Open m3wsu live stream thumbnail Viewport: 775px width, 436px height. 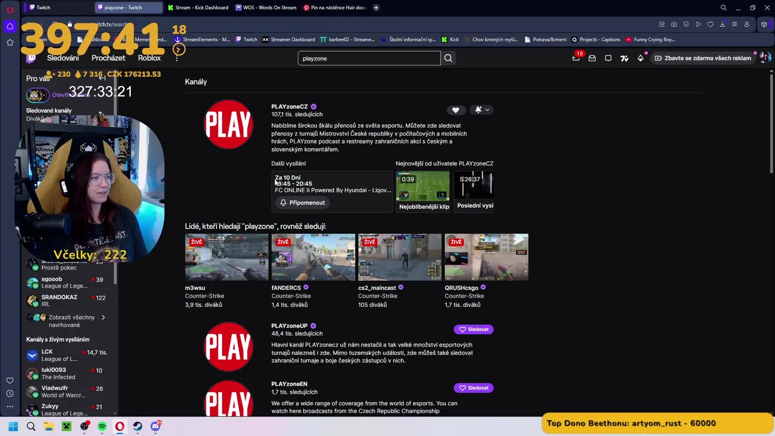(x=226, y=257)
